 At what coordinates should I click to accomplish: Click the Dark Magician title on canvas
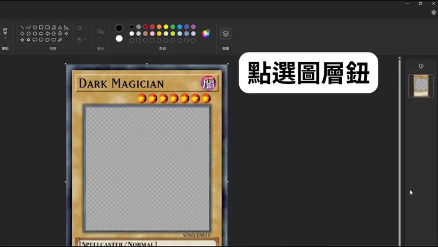[x=121, y=83]
